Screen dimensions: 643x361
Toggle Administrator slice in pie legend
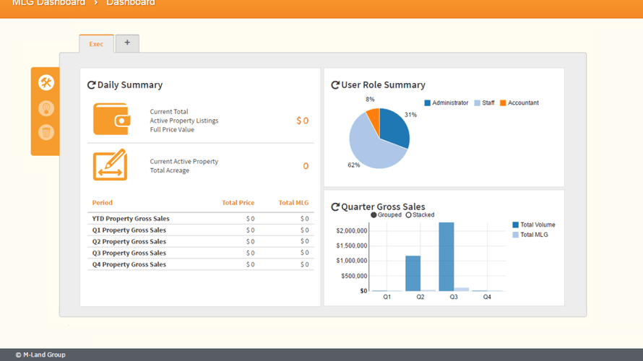point(446,103)
